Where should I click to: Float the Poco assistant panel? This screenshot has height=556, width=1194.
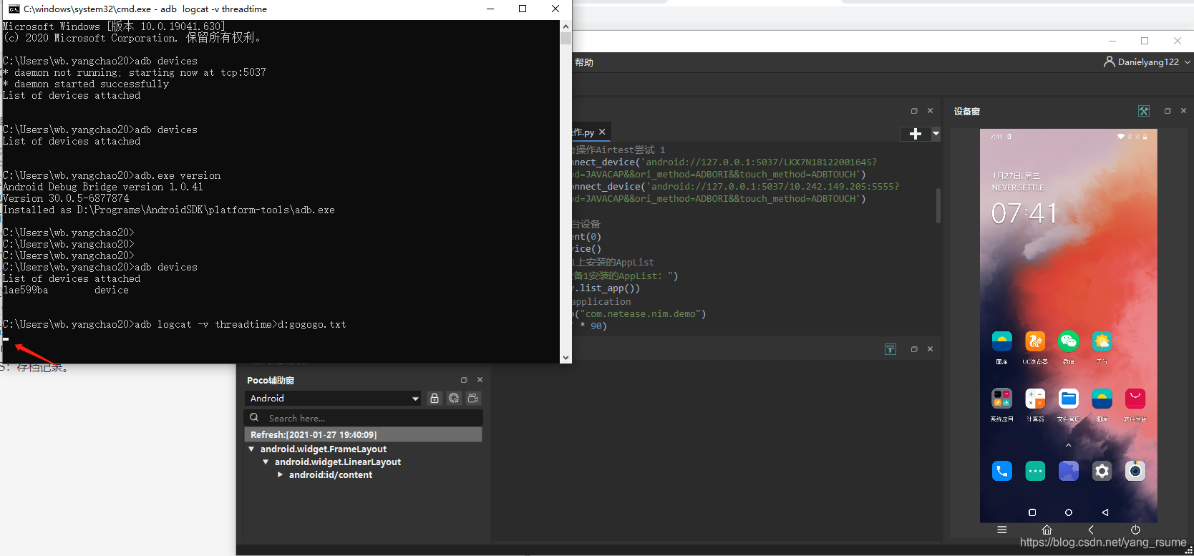click(x=464, y=380)
